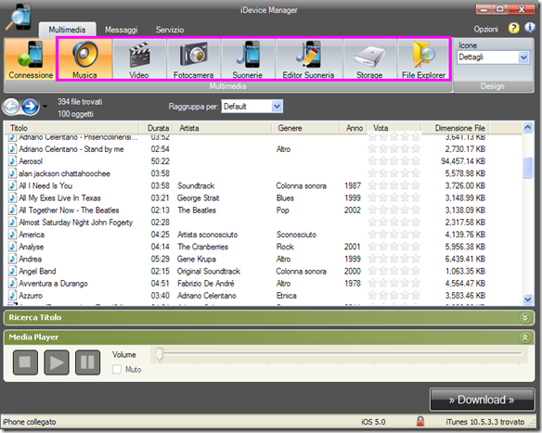Click the song list scrollbar thumb

point(528,168)
